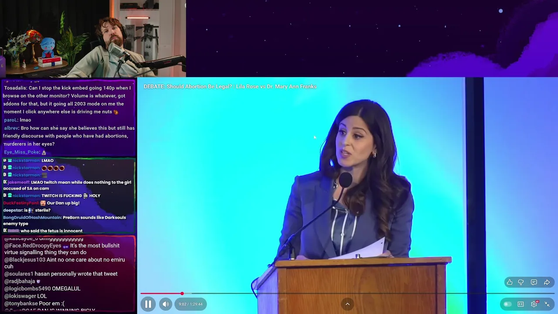Click the username DuckFestinyFan in chat
558x314 pixels.
(x=20, y=203)
